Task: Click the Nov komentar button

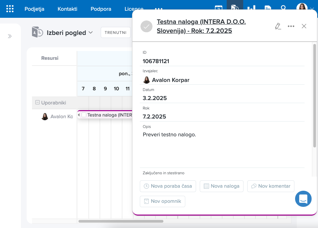Action: point(271,186)
